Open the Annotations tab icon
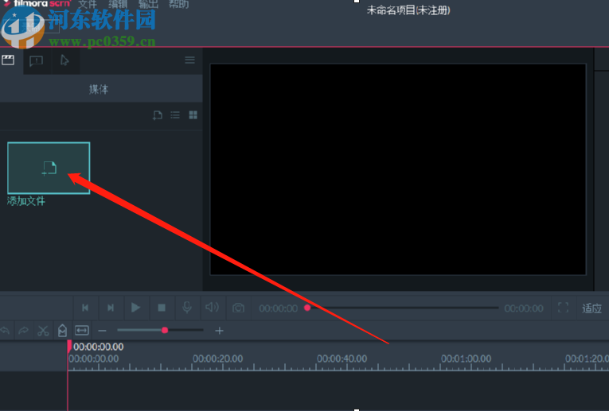Image resolution: width=609 pixels, height=411 pixels. click(x=36, y=61)
